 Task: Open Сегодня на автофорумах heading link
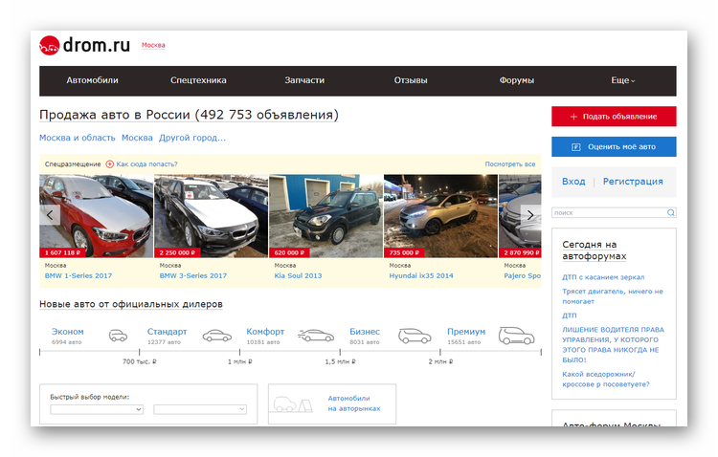(595, 250)
